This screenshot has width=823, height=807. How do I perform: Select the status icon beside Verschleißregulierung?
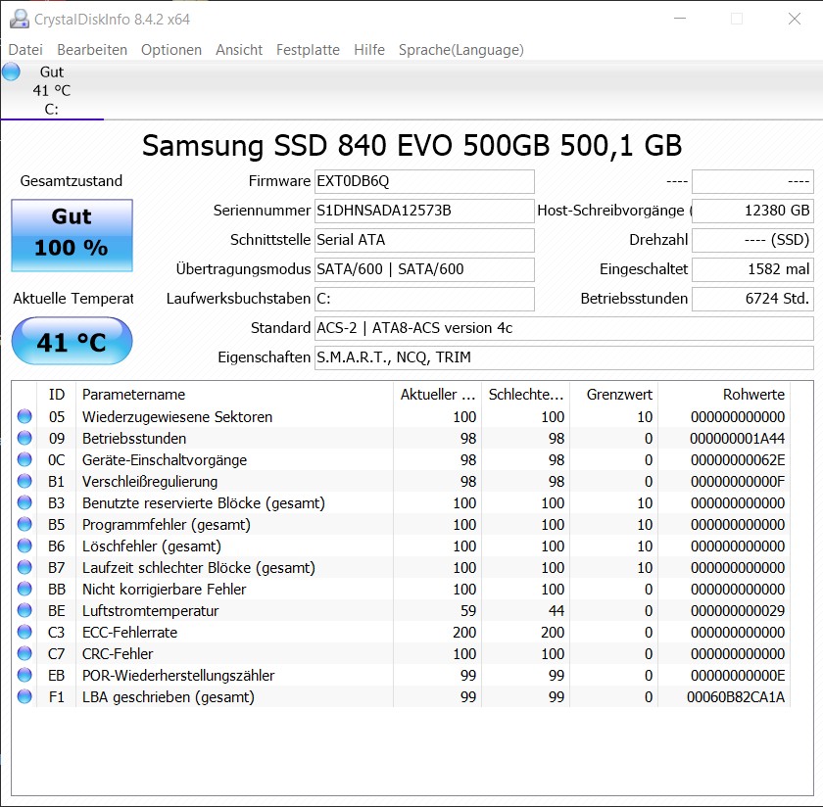pos(24,481)
